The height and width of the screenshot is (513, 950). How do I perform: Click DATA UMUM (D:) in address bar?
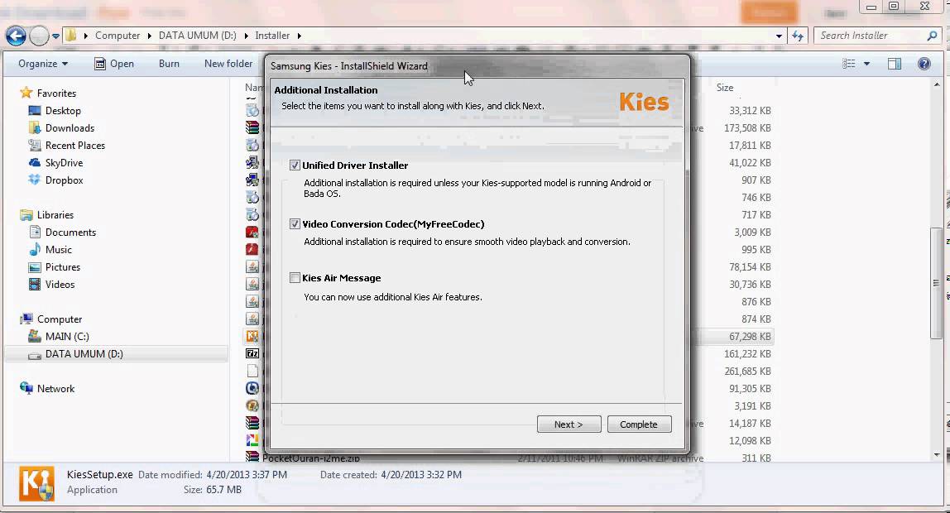pyautogui.click(x=198, y=36)
